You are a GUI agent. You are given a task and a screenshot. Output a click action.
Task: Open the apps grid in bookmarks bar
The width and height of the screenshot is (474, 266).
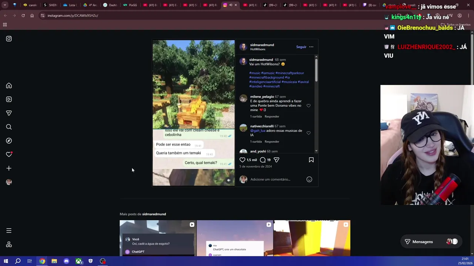point(5,25)
